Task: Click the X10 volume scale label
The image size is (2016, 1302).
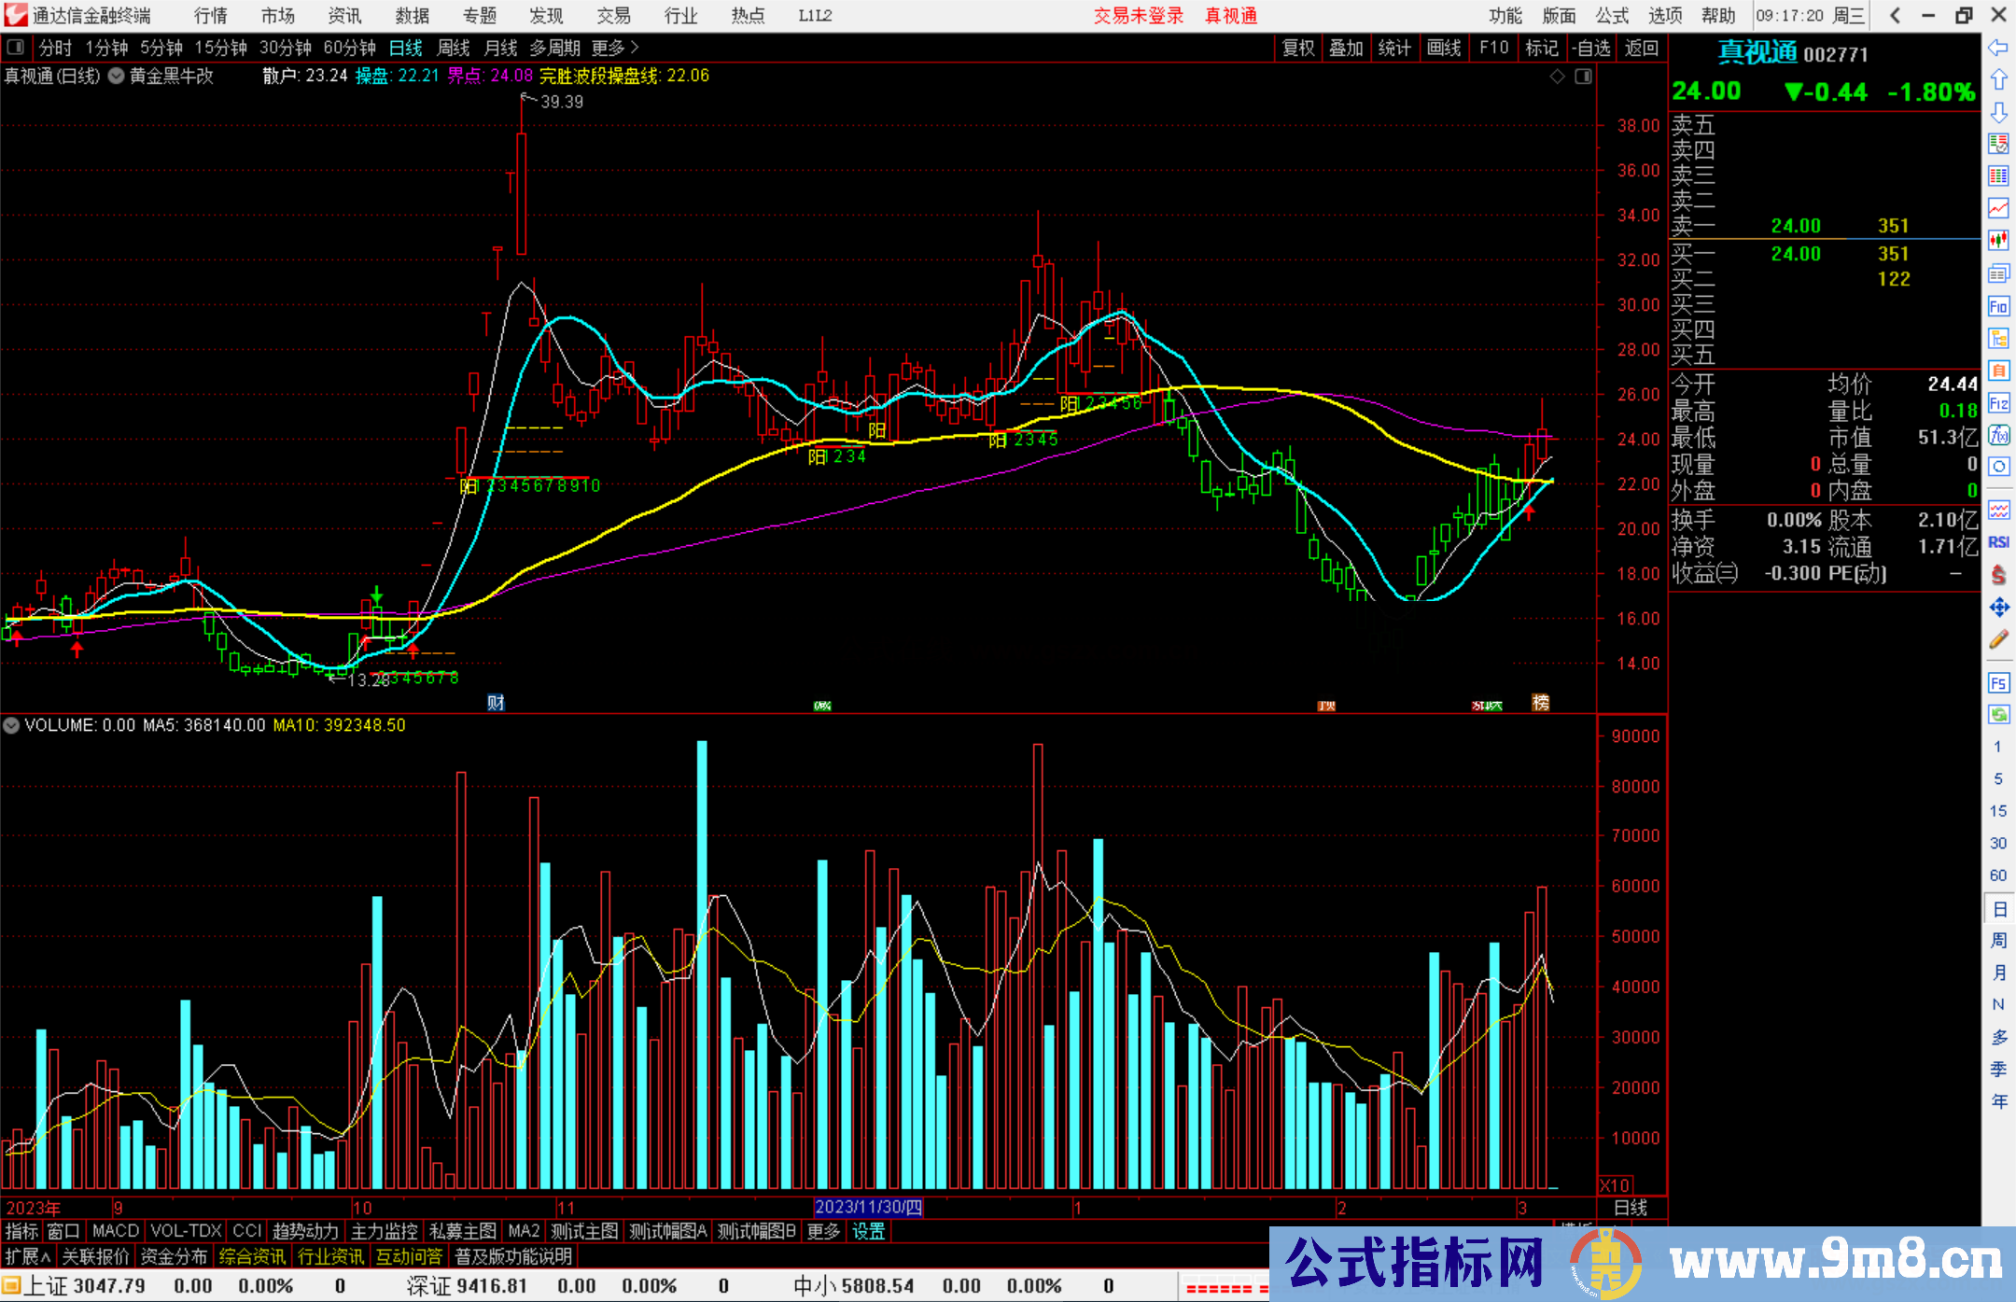Action: [1615, 1185]
